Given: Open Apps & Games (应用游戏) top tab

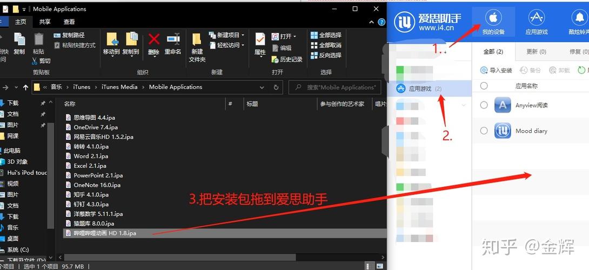Looking at the screenshot, I should 537,23.
